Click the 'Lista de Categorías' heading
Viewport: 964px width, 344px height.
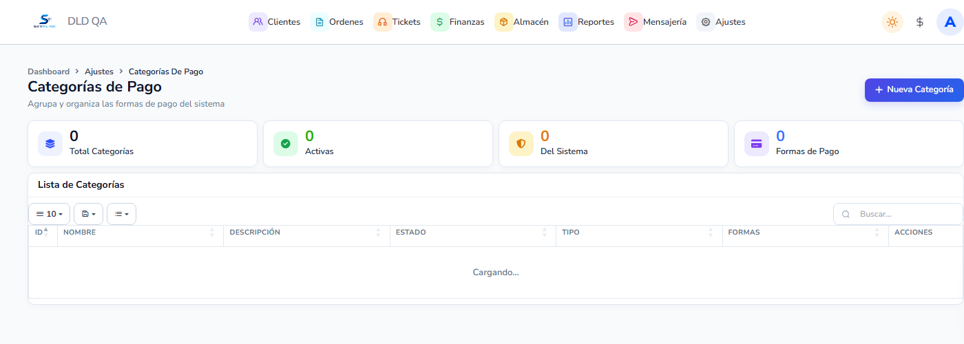point(81,185)
